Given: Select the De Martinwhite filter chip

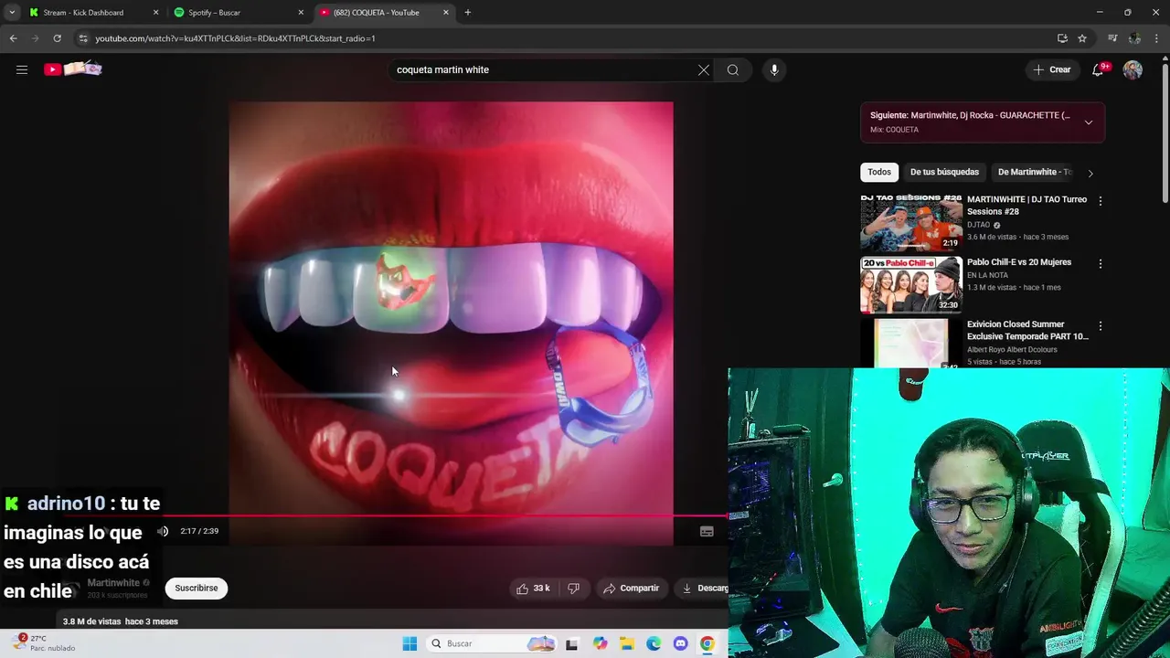Looking at the screenshot, I should [1034, 172].
